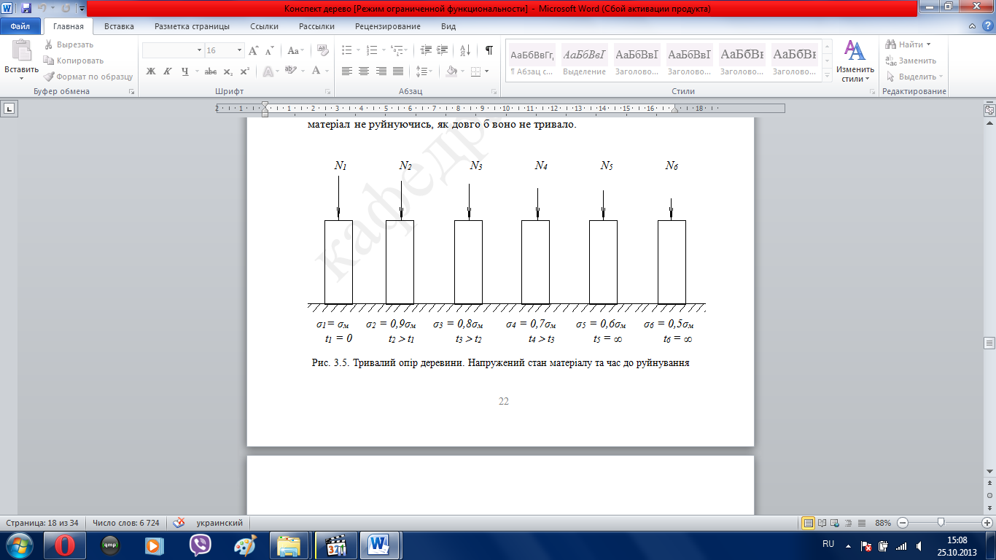The width and height of the screenshot is (996, 560).
Task: Click the Заменить button
Action: pyautogui.click(x=911, y=61)
